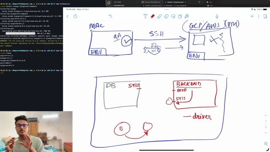The image size is (270, 152).
Task: Open VS Code Explorer files icon
Action: pyautogui.click(x=109, y=3)
